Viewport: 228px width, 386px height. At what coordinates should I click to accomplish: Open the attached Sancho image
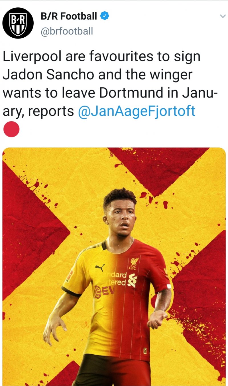click(x=114, y=266)
